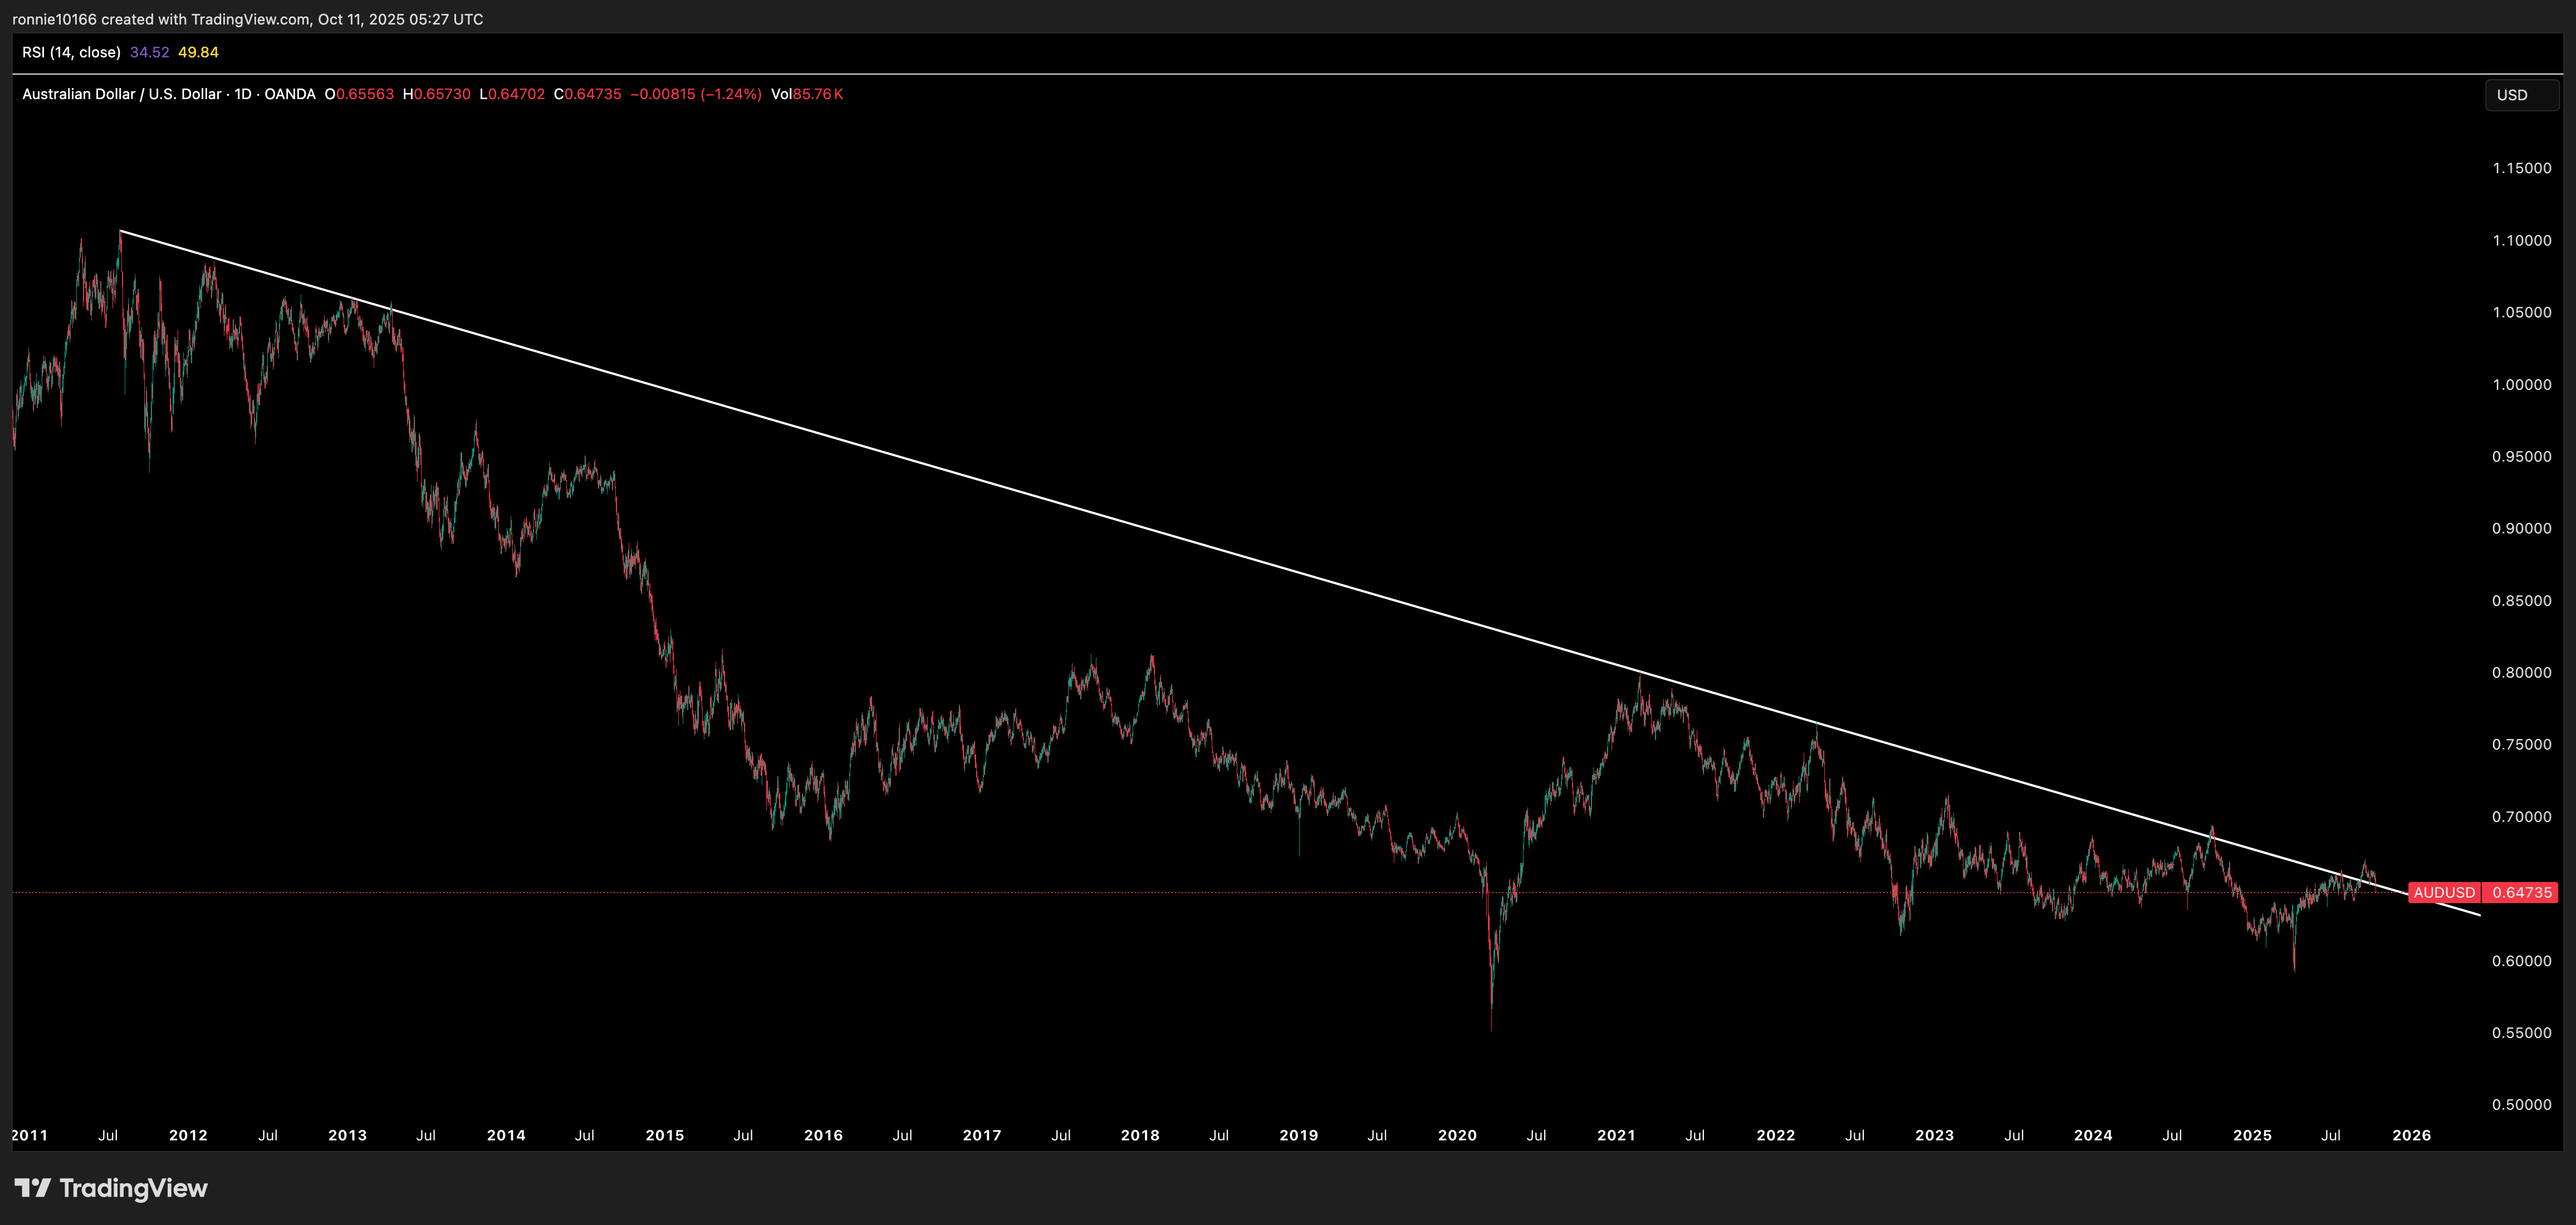2576x1225 pixels.
Task: Click the ronnie10166 created with TradingView.com caption
Action: pos(247,19)
